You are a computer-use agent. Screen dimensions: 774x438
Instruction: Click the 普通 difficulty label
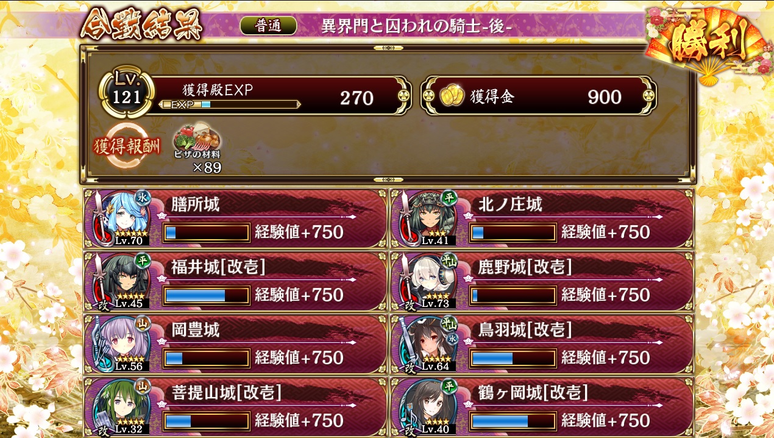269,26
